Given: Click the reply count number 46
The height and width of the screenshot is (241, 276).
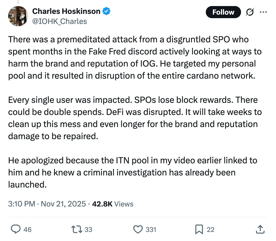Looking at the screenshot, I should [27, 229].
